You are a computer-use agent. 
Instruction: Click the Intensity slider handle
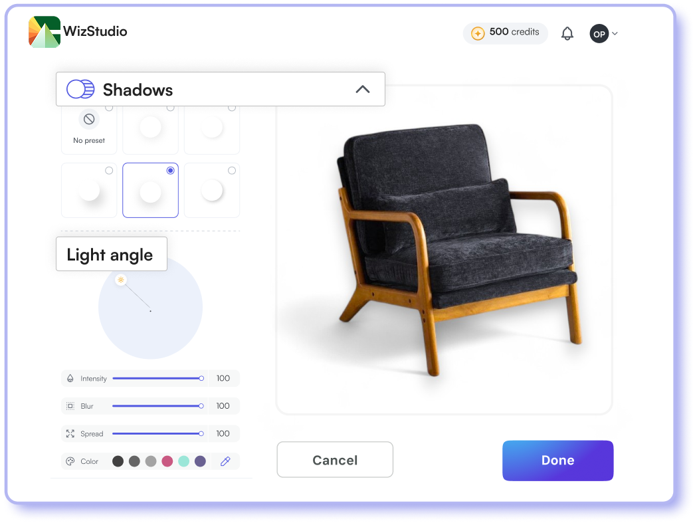click(x=201, y=378)
